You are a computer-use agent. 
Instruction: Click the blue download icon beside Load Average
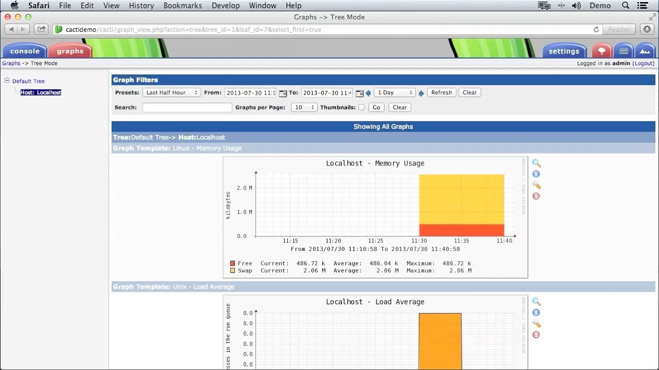[536, 312]
